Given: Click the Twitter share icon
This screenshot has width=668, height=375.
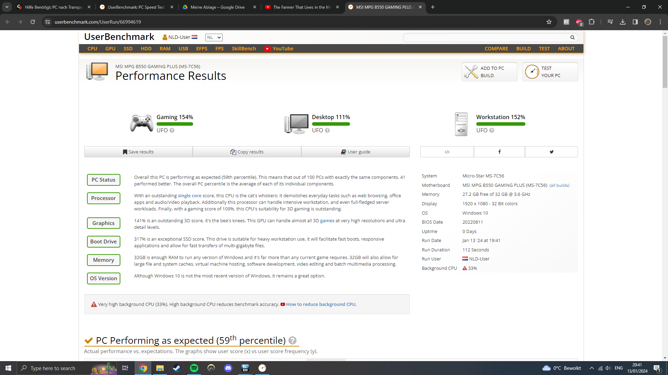Looking at the screenshot, I should pyautogui.click(x=551, y=152).
